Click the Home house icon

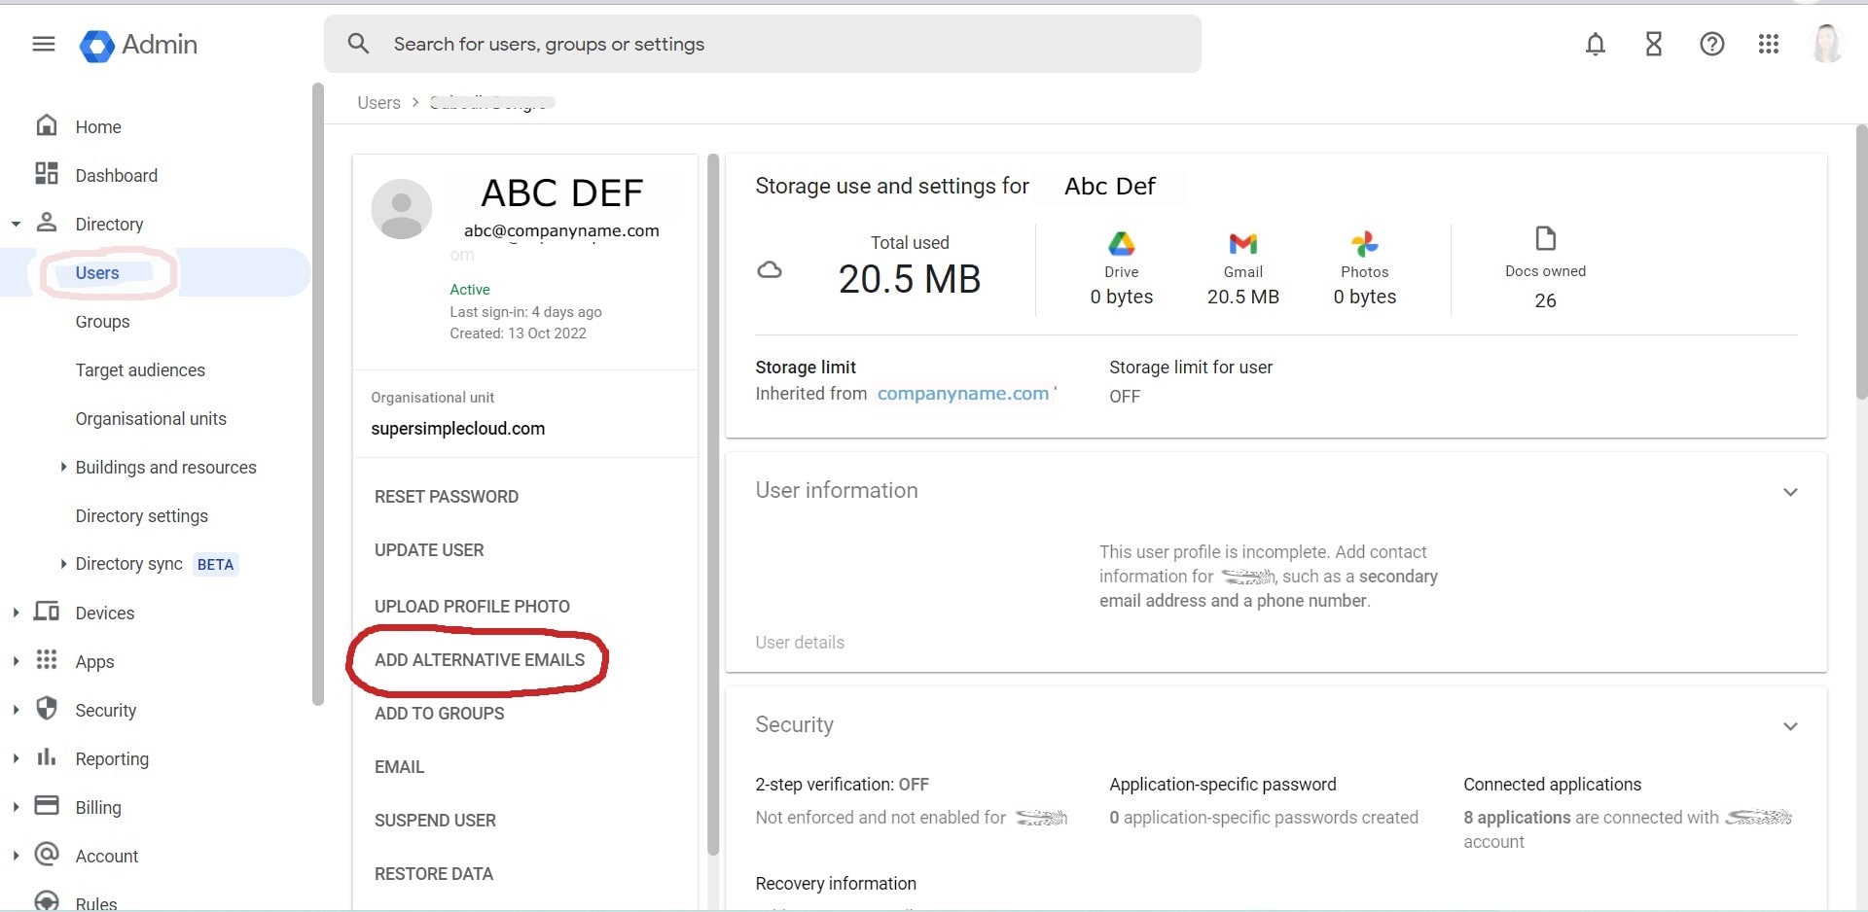point(46,125)
